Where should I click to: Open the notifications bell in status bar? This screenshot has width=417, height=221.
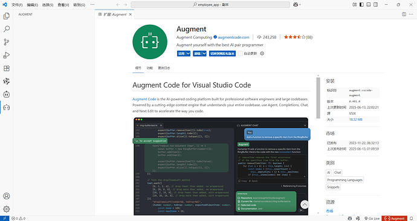[412, 219]
